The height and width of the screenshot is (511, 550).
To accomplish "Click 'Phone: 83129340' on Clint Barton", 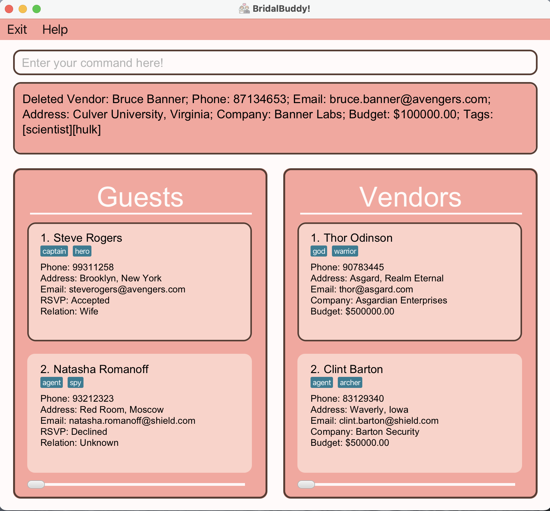I will tap(347, 399).
